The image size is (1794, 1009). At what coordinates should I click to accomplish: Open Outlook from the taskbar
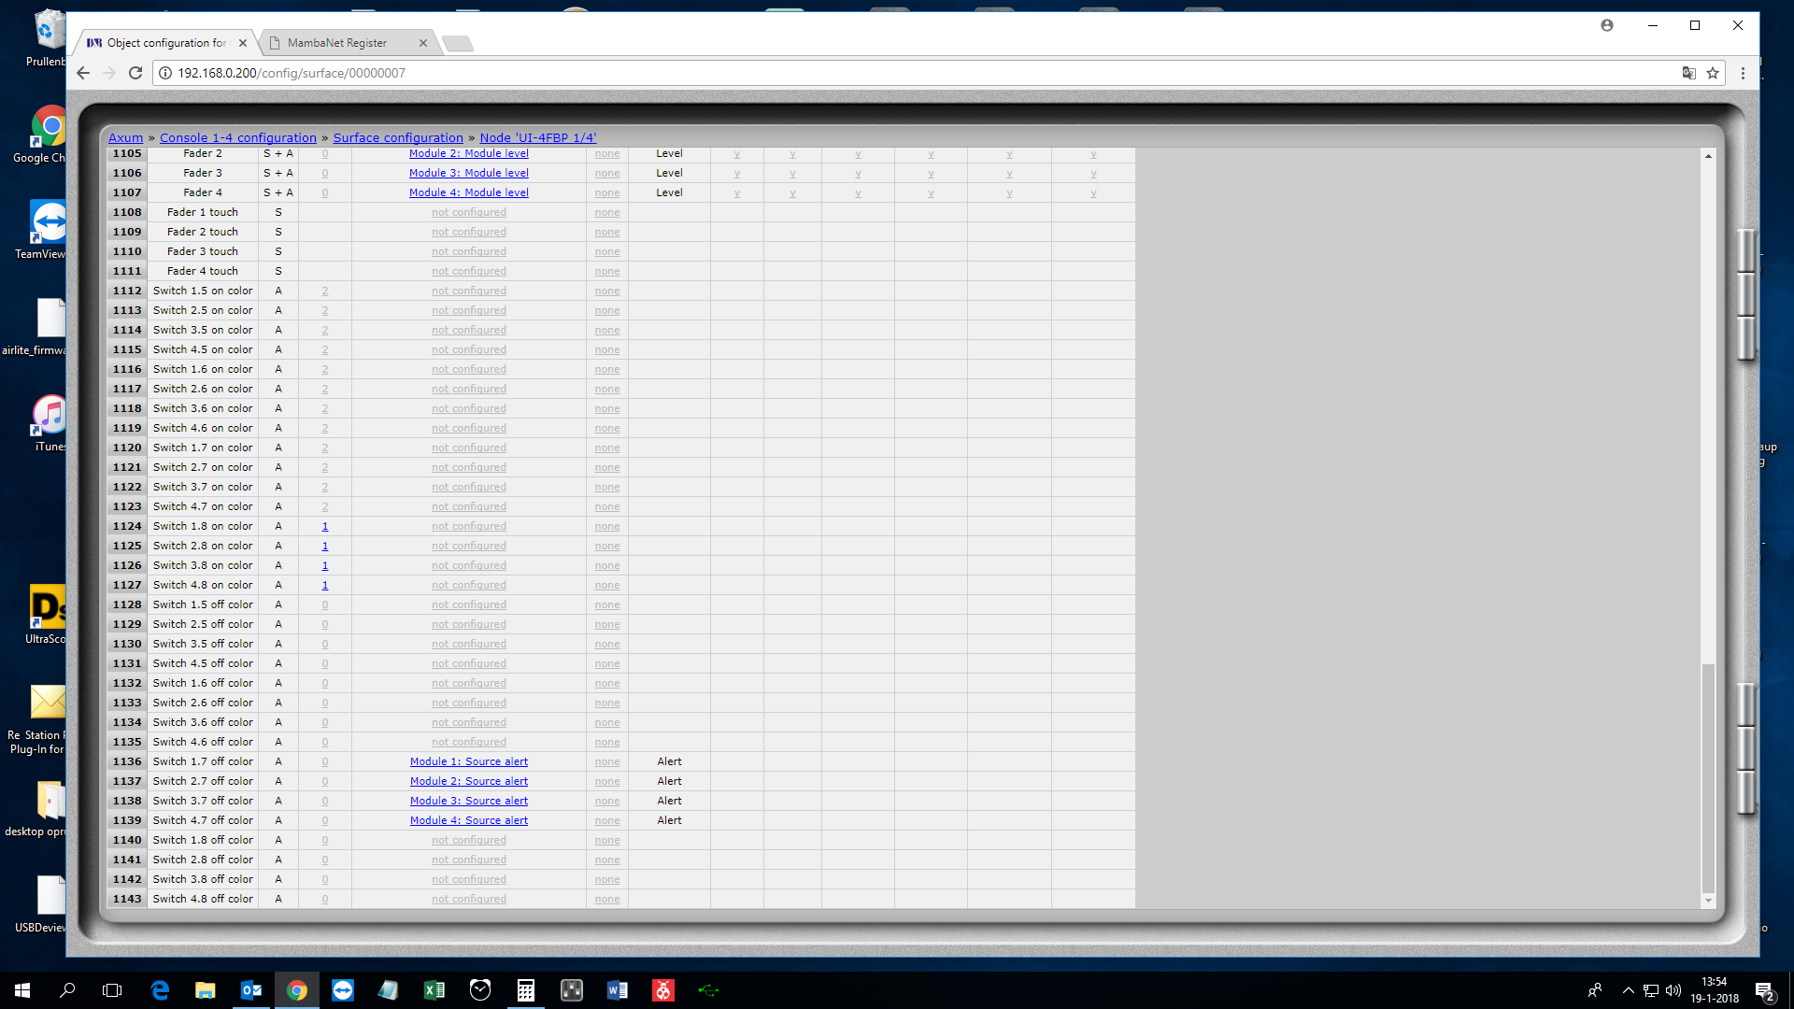(251, 990)
